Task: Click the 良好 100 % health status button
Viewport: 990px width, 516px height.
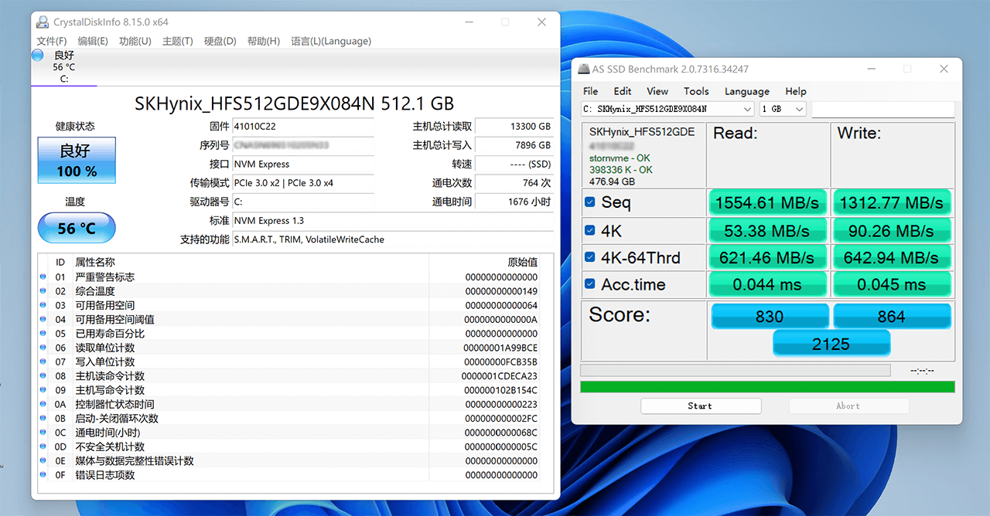Action: pos(77,161)
